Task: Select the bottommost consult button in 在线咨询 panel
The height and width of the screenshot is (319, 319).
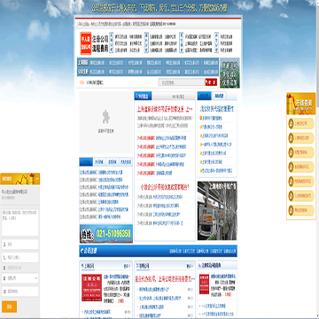Action: click(300, 210)
